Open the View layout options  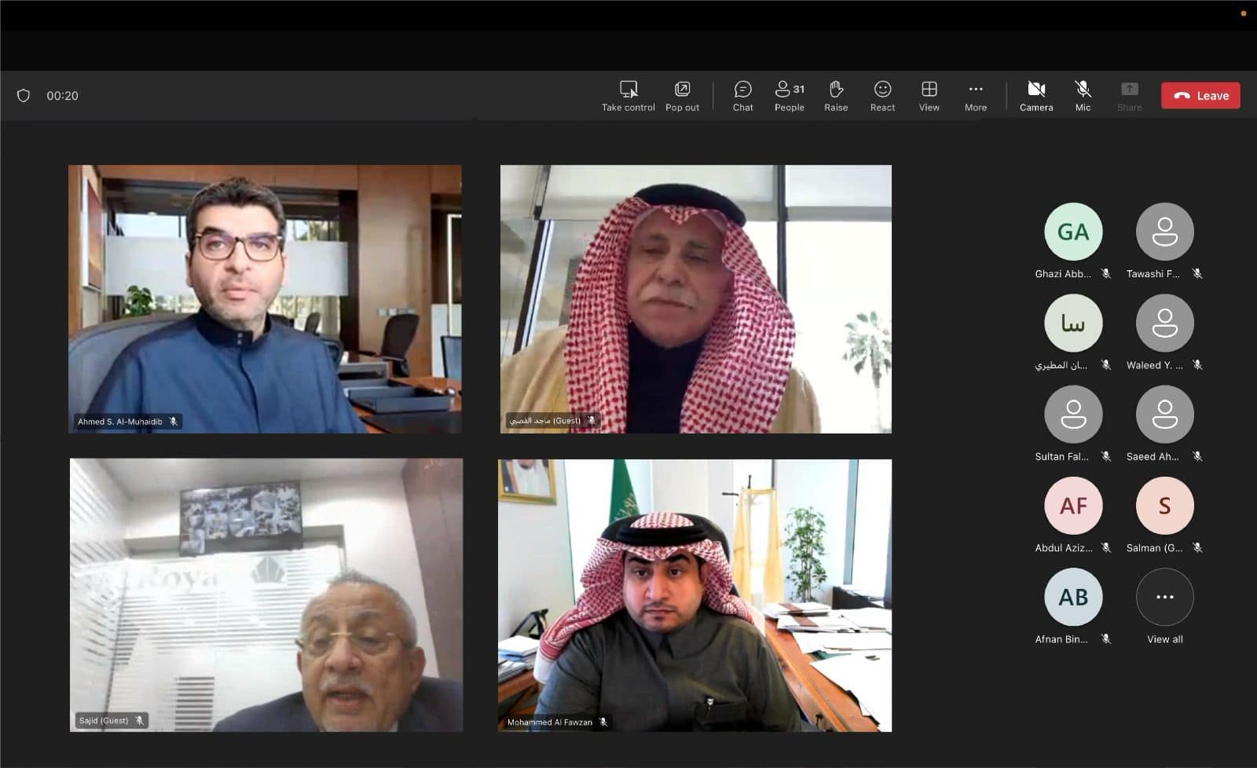point(929,90)
